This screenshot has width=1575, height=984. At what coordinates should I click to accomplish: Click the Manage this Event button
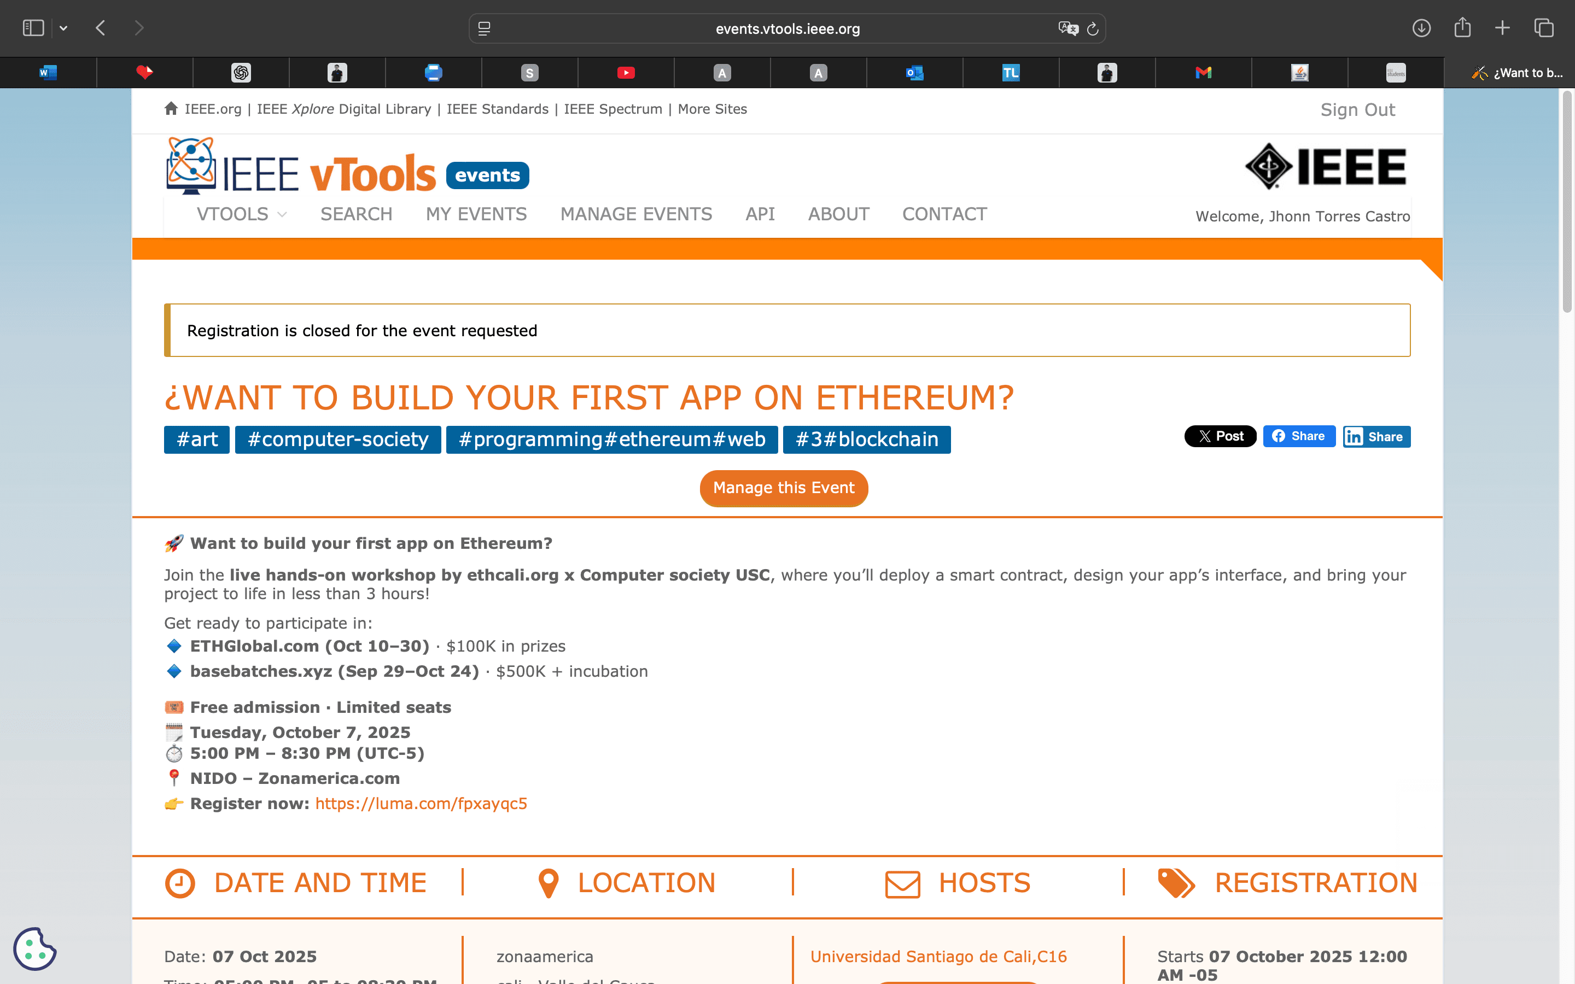(x=784, y=488)
